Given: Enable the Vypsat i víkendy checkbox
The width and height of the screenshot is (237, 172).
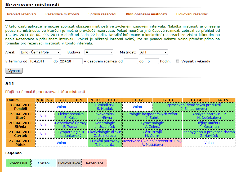Looking at the screenshot, I should 178,61.
